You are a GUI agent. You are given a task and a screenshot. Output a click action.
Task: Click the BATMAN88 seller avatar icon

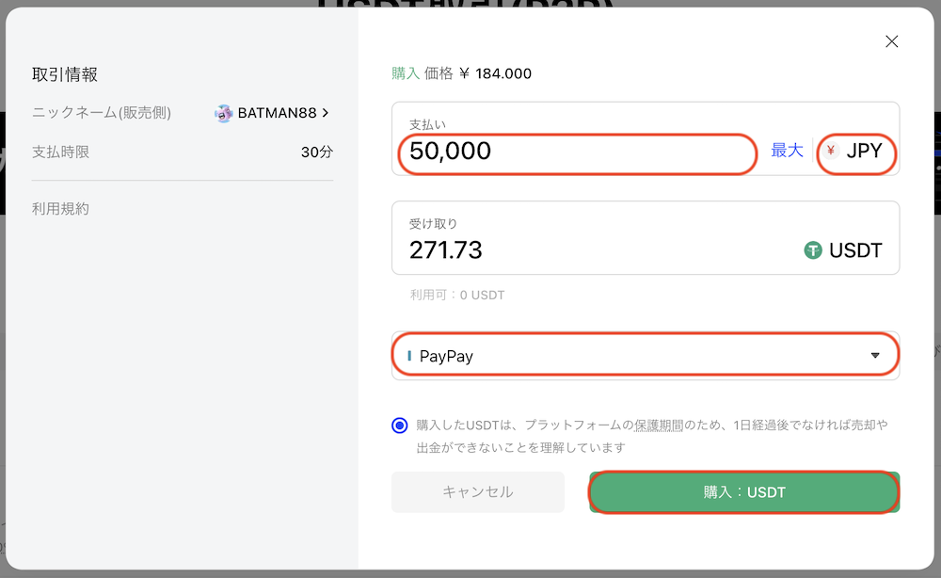(x=223, y=113)
